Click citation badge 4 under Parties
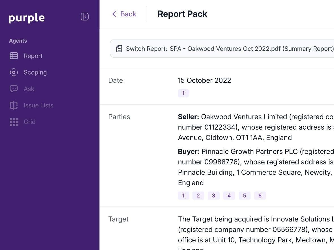334x250 pixels. 229,195
